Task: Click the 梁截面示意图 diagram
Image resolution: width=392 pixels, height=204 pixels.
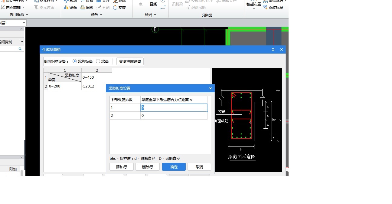Action: (247, 120)
